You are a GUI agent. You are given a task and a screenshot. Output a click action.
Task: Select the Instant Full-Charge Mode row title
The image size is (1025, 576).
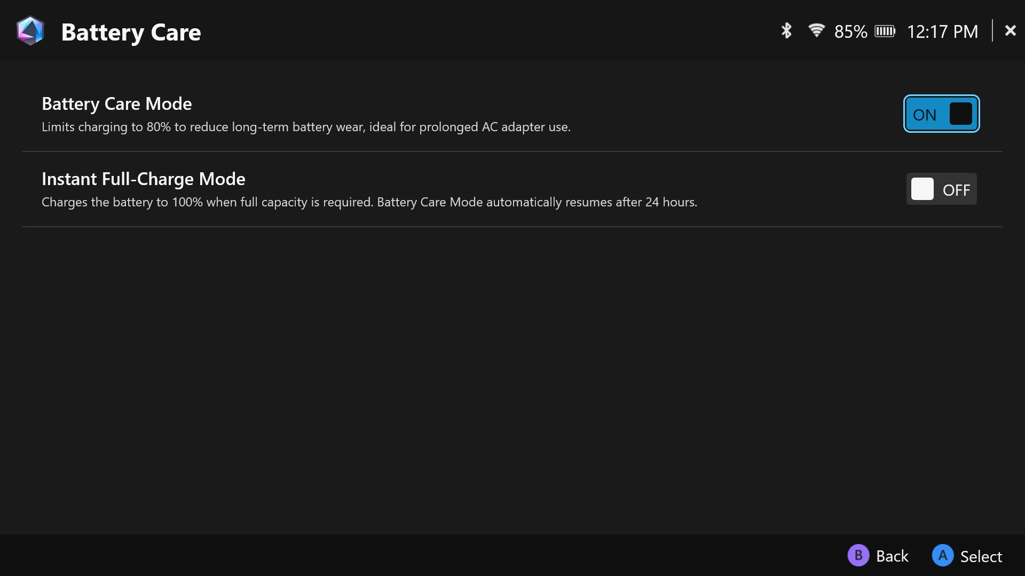pos(143,179)
